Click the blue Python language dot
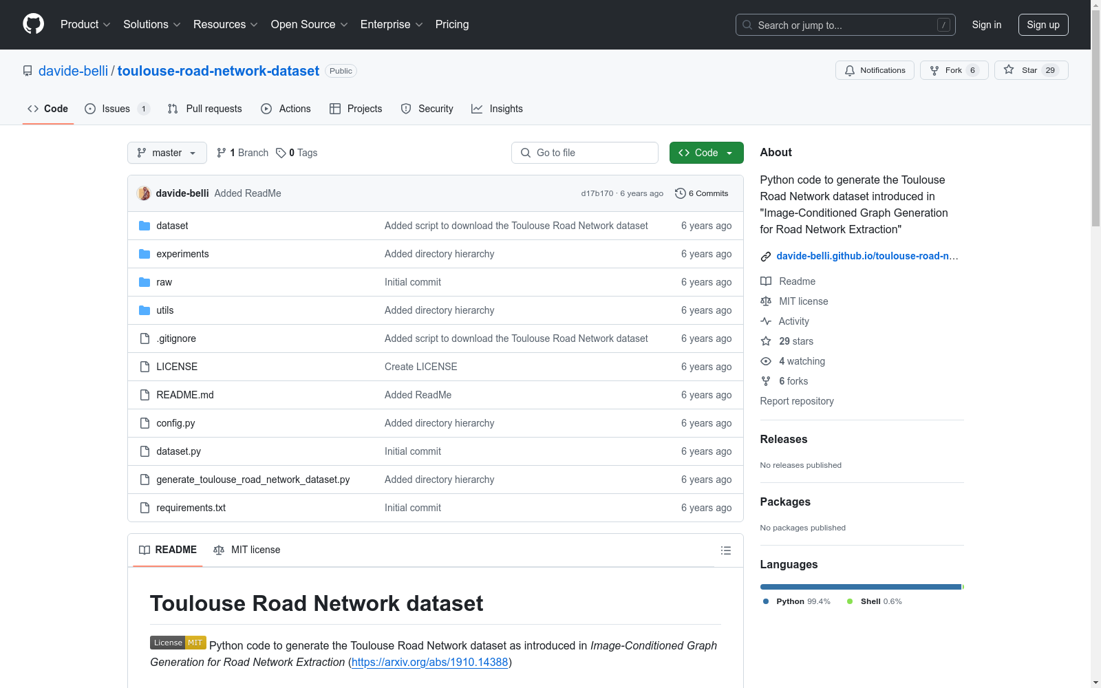This screenshot has width=1101, height=688. (766, 601)
